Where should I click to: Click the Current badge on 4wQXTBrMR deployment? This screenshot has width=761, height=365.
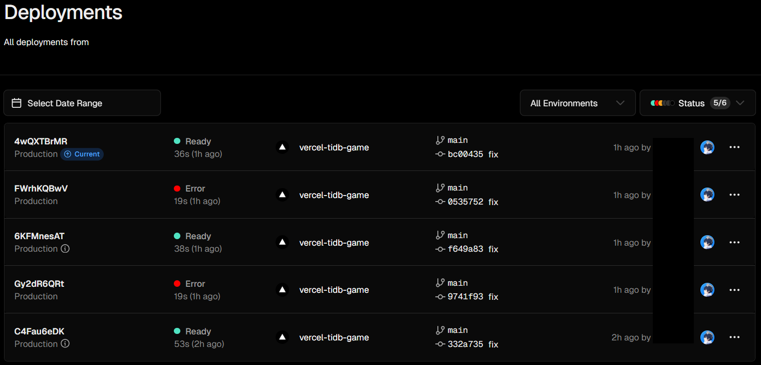pos(82,154)
